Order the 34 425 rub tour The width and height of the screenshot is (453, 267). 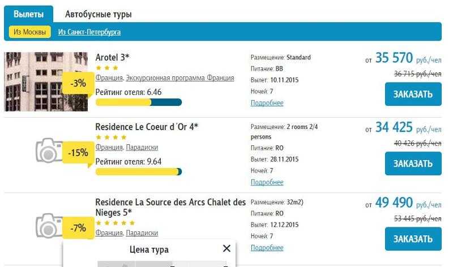[413, 163]
